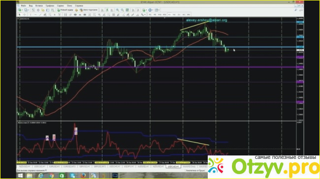
Task: Click the Новый ордер button
Action: 65,10
